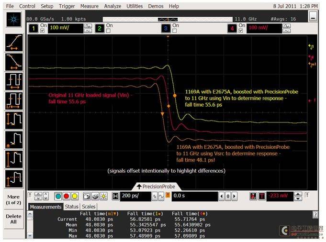Switch to the Status tab
The image size is (326, 242).
coord(71,207)
